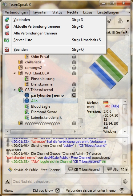
Task: Click the lock icon on Dienstzimmer
Action: pyautogui.click(x=74, y=84)
